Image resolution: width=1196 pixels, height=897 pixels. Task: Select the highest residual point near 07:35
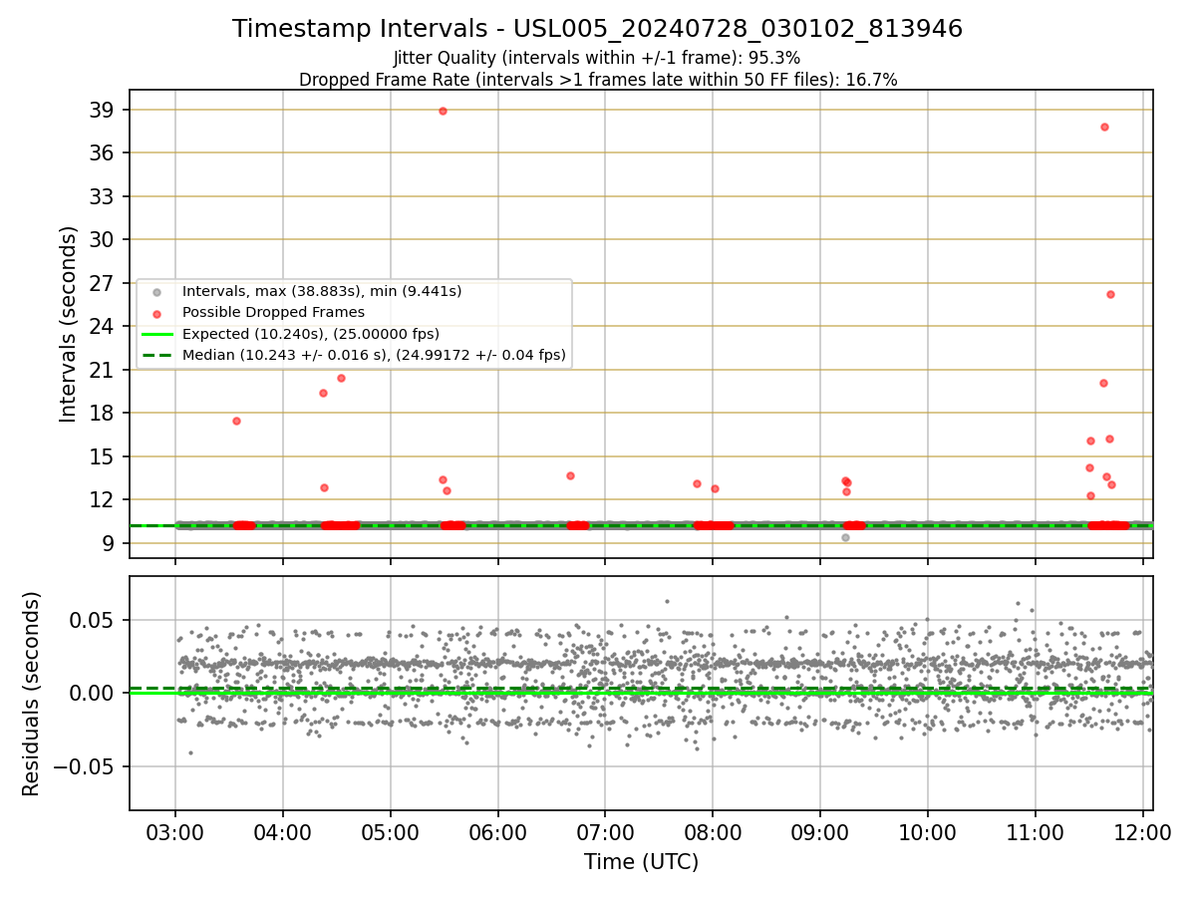pos(667,601)
